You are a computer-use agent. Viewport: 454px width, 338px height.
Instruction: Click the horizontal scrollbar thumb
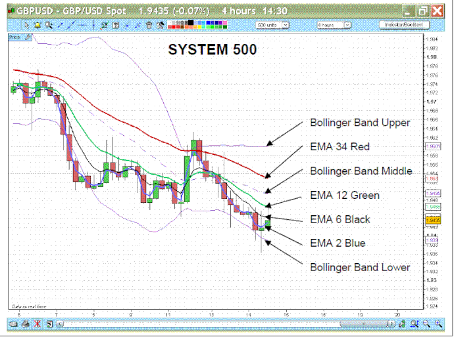tap(364, 324)
